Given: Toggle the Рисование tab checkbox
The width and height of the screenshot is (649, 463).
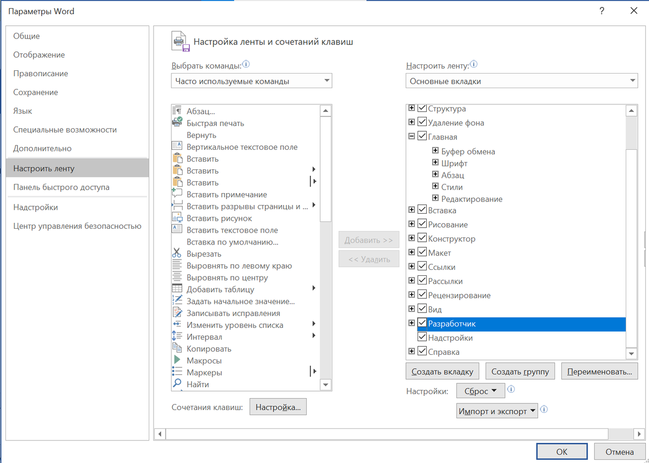Looking at the screenshot, I should (x=422, y=224).
